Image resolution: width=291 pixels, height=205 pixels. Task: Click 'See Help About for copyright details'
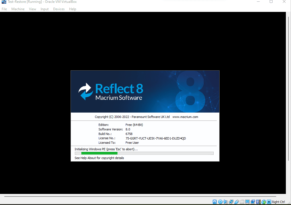coord(99,158)
